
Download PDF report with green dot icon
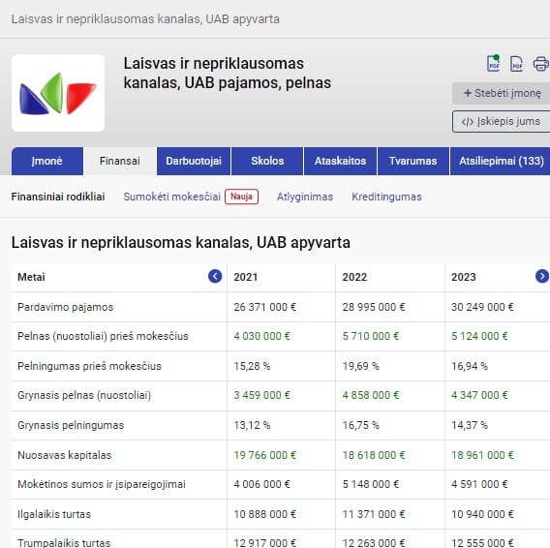pyautogui.click(x=494, y=64)
